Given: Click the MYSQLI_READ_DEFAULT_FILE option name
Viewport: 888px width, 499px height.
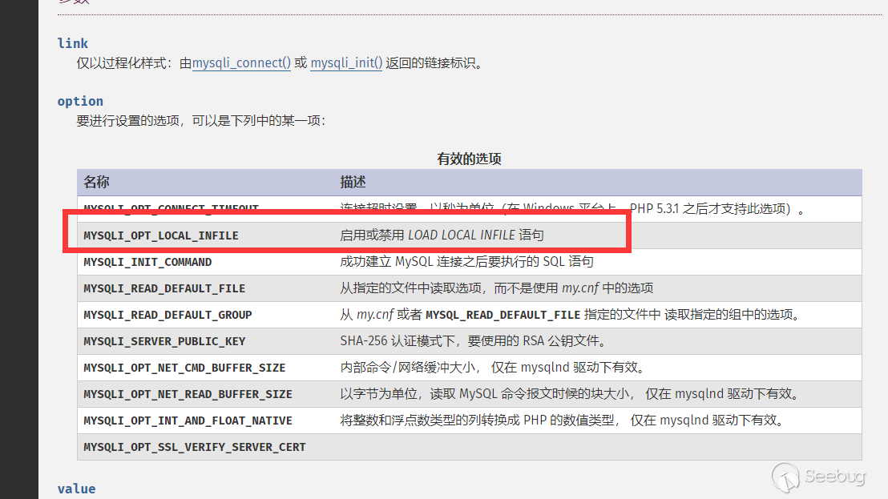Looking at the screenshot, I should (x=164, y=288).
